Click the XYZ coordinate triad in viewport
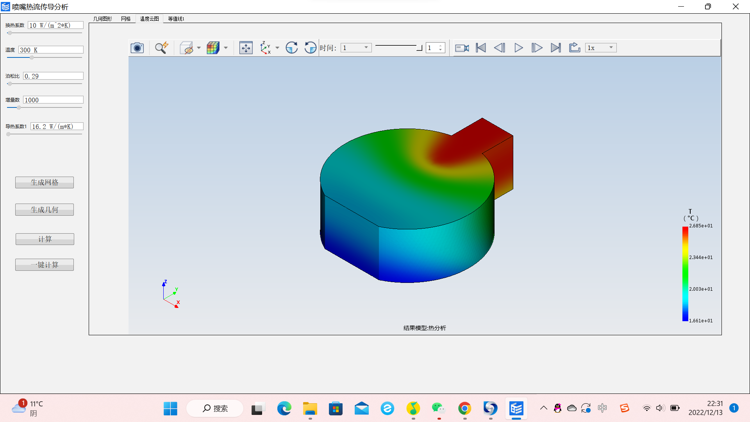 171,294
